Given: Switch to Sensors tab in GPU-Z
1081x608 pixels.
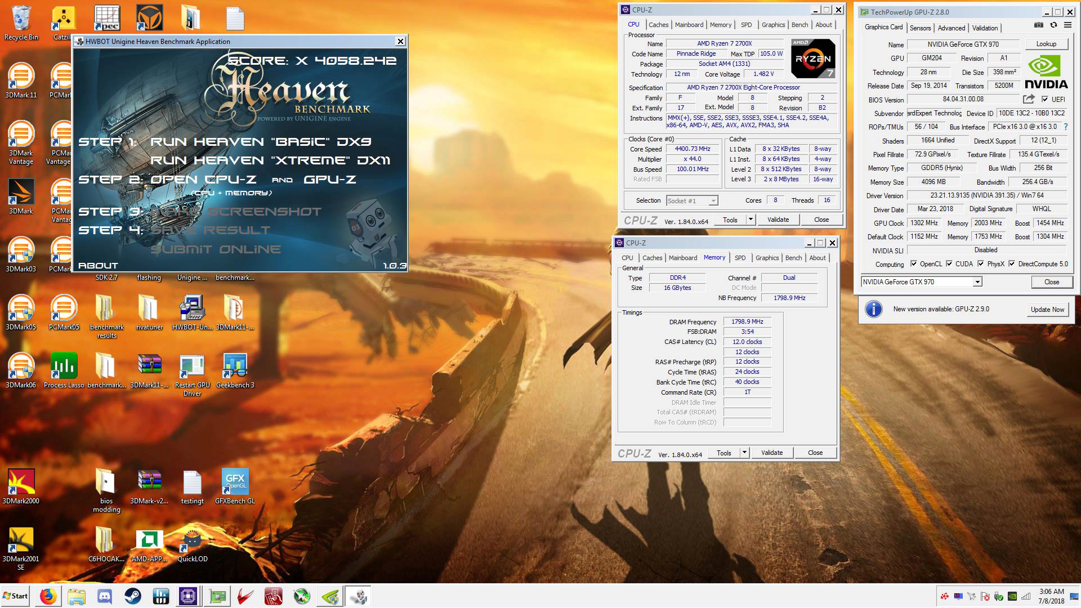Looking at the screenshot, I should pyautogui.click(x=920, y=28).
